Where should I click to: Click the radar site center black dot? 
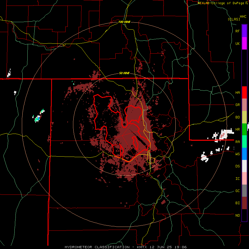125,124
